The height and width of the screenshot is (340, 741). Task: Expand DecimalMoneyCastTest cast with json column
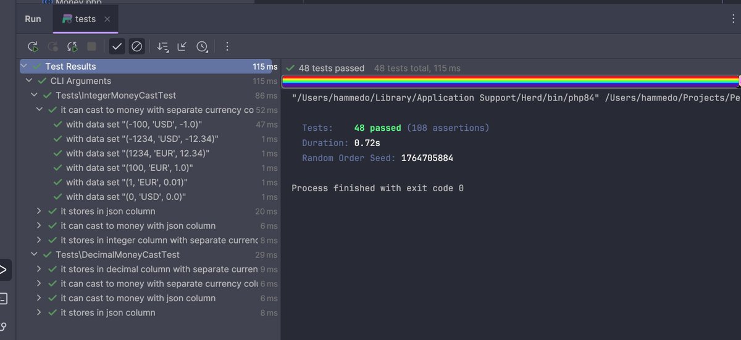(x=40, y=298)
